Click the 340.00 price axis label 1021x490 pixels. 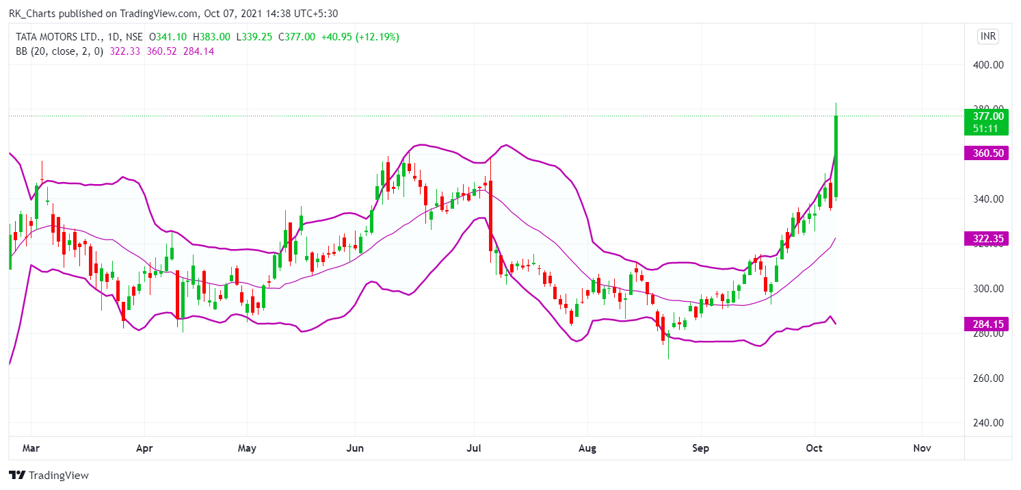coord(989,199)
